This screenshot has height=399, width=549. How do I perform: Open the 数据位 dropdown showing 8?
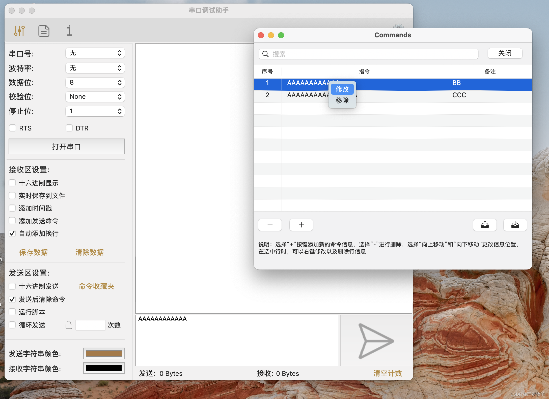pos(95,82)
